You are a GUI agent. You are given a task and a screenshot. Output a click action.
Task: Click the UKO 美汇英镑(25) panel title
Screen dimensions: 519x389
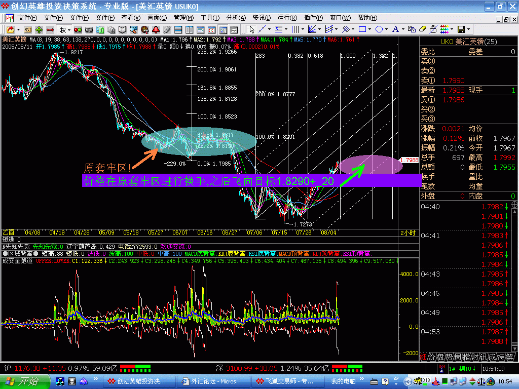468,42
